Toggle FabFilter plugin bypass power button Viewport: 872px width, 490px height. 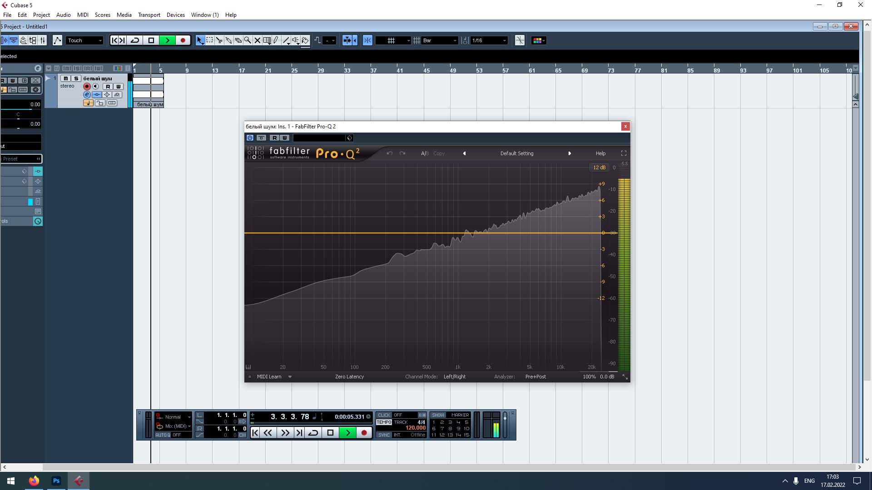pyautogui.click(x=250, y=138)
